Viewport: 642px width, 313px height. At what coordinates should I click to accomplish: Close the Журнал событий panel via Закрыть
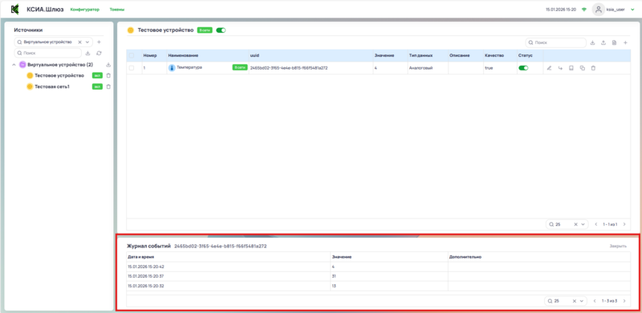(x=618, y=247)
